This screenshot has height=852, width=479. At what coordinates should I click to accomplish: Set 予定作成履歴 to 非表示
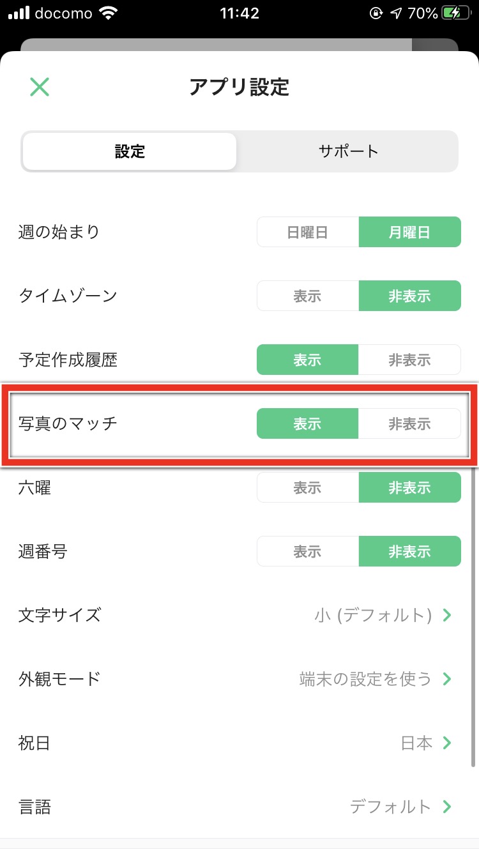(409, 360)
